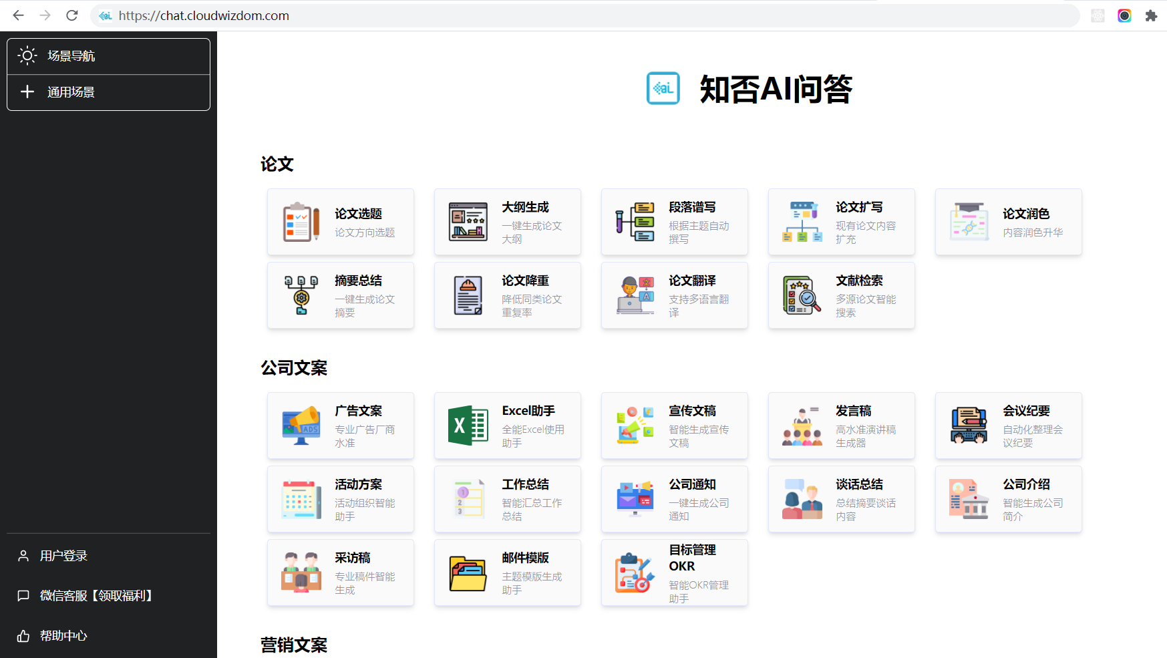1167x658 pixels.
Task: Click the text 总结摘要谈话内容
Action: (866, 510)
